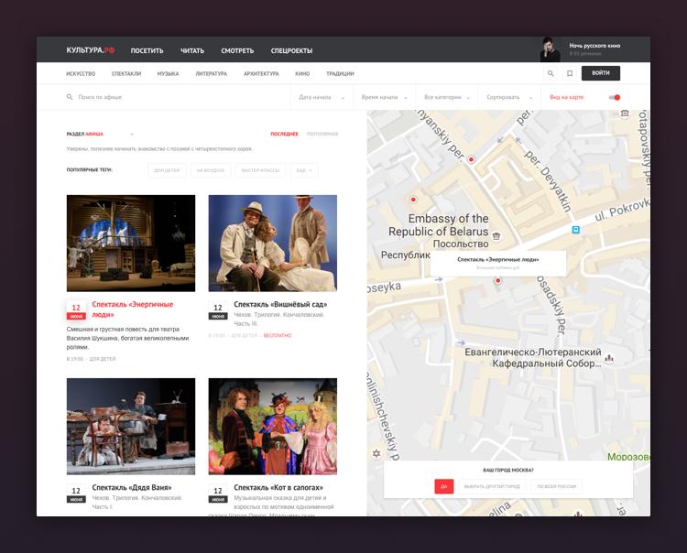
Task: Select the ПОСЛЕДНЕЕ sorting option
Action: [284, 134]
